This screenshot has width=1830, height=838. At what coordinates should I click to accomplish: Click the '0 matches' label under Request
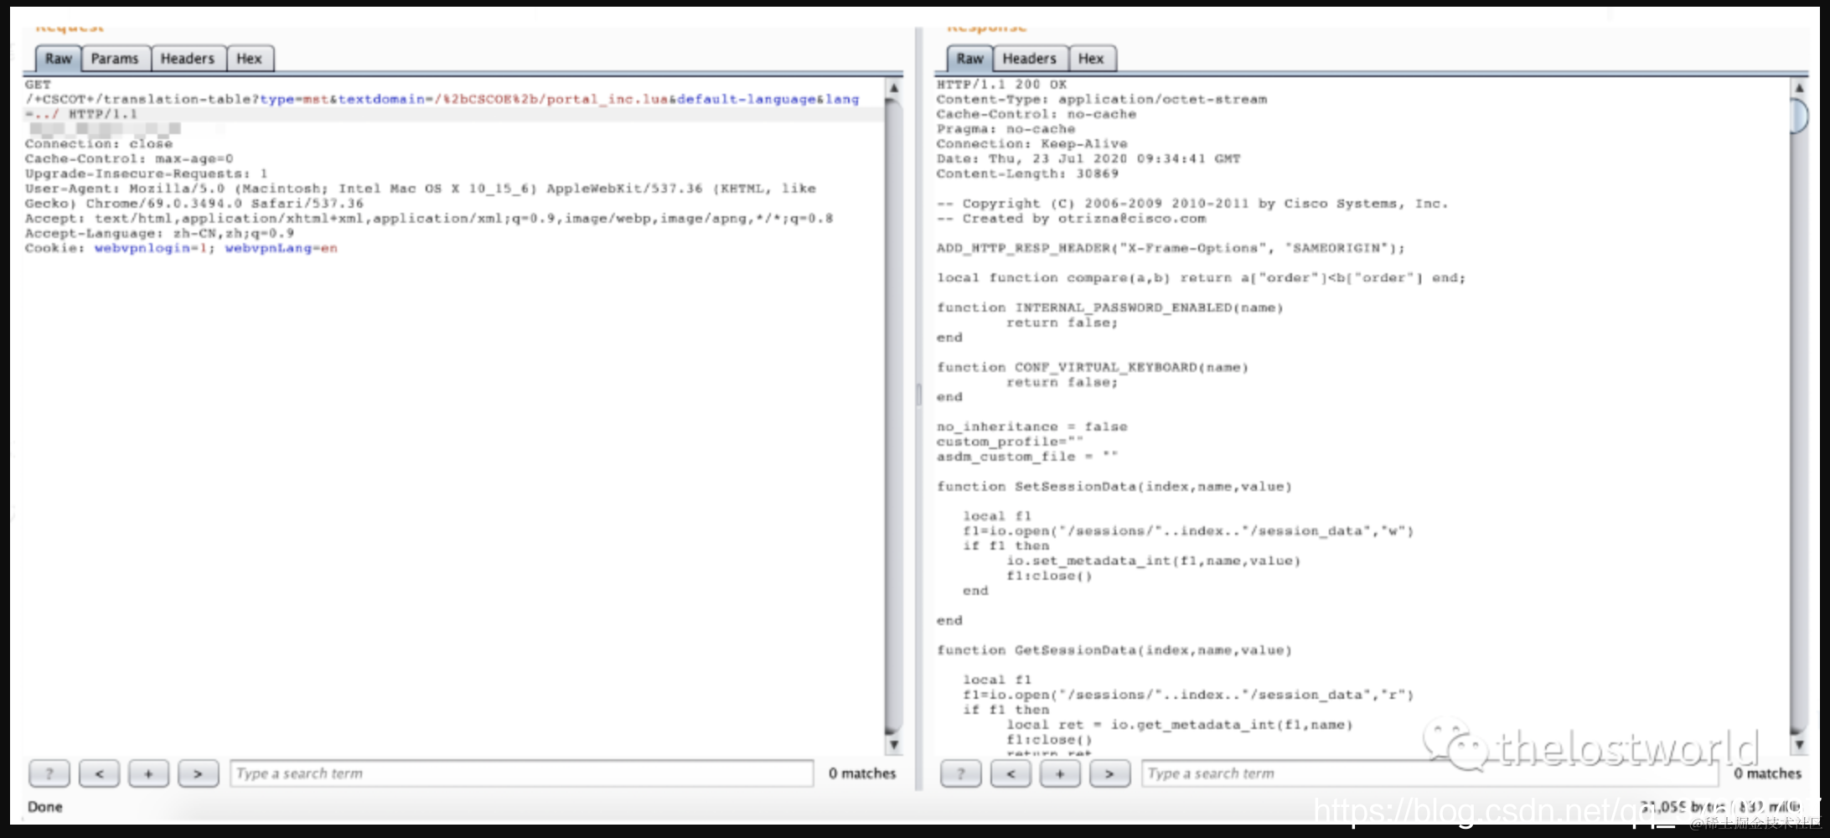(x=862, y=773)
